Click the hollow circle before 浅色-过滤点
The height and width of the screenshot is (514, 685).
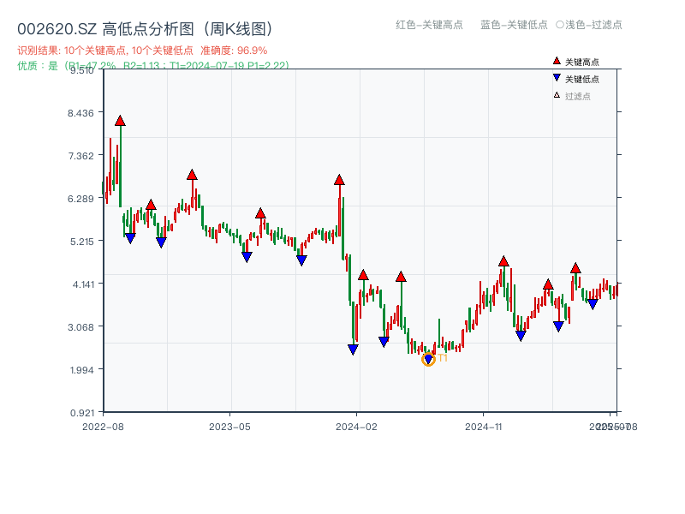point(560,25)
